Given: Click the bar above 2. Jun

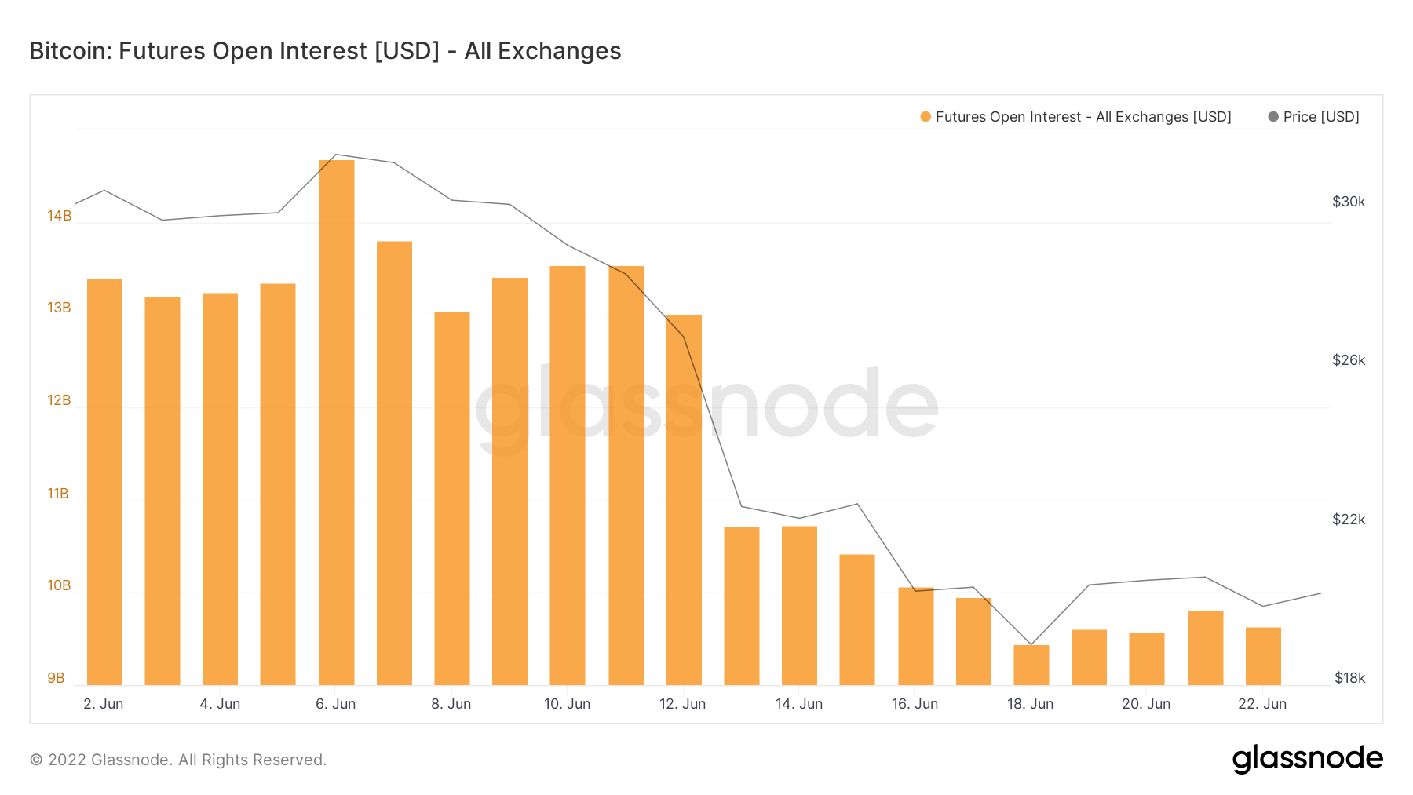Looking at the screenshot, I should coord(104,482).
